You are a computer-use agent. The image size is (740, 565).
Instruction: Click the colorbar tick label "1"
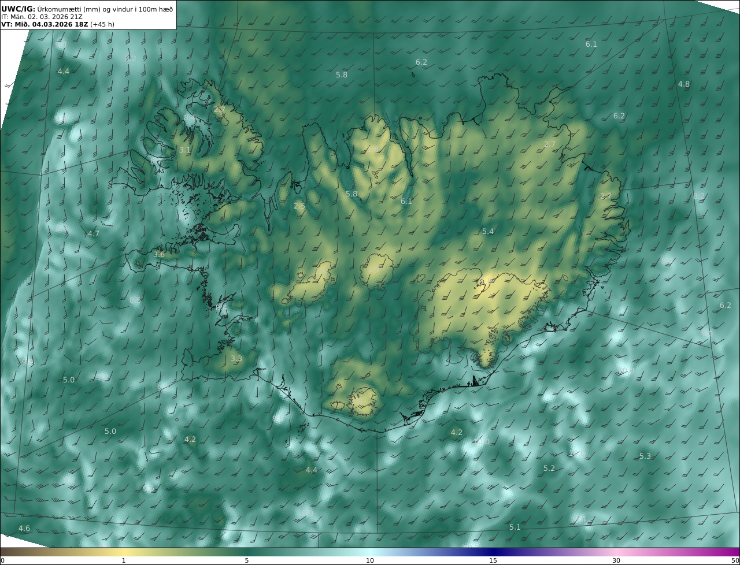tap(124, 560)
